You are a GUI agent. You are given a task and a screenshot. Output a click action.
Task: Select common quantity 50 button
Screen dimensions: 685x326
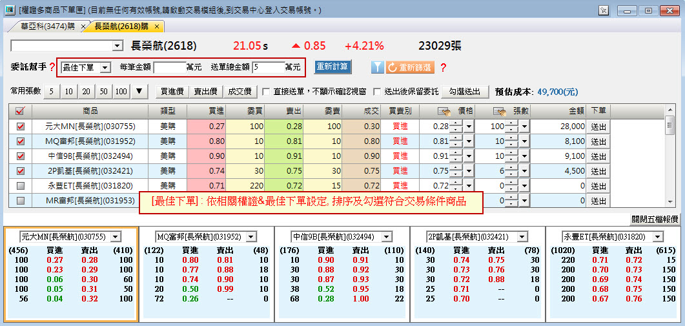104,91
